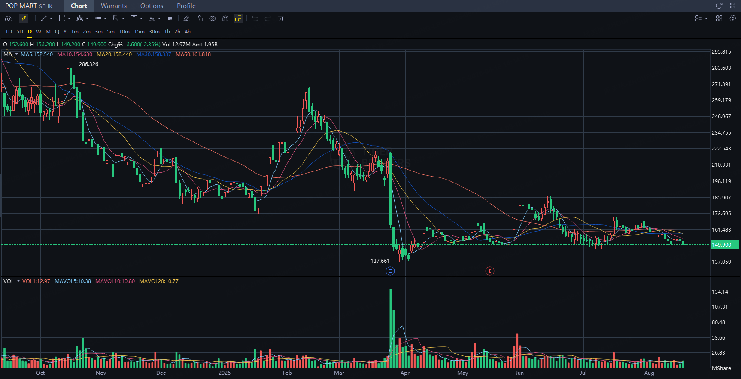
Task: Select the rectangle shape tool
Action: (x=62, y=18)
